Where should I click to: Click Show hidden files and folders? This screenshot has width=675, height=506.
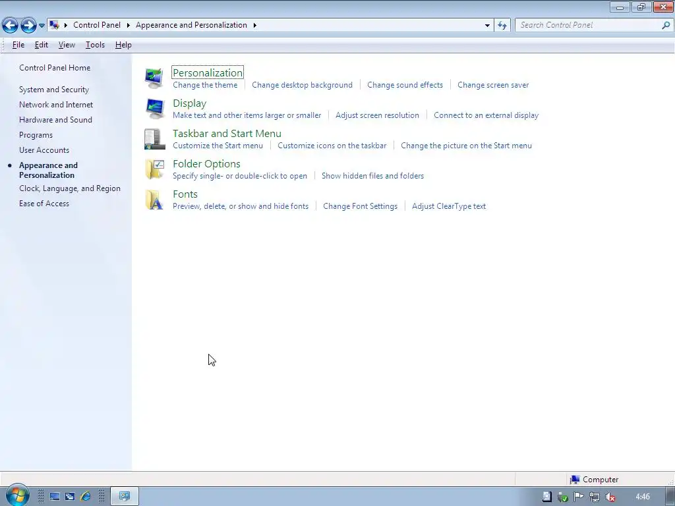pos(373,175)
